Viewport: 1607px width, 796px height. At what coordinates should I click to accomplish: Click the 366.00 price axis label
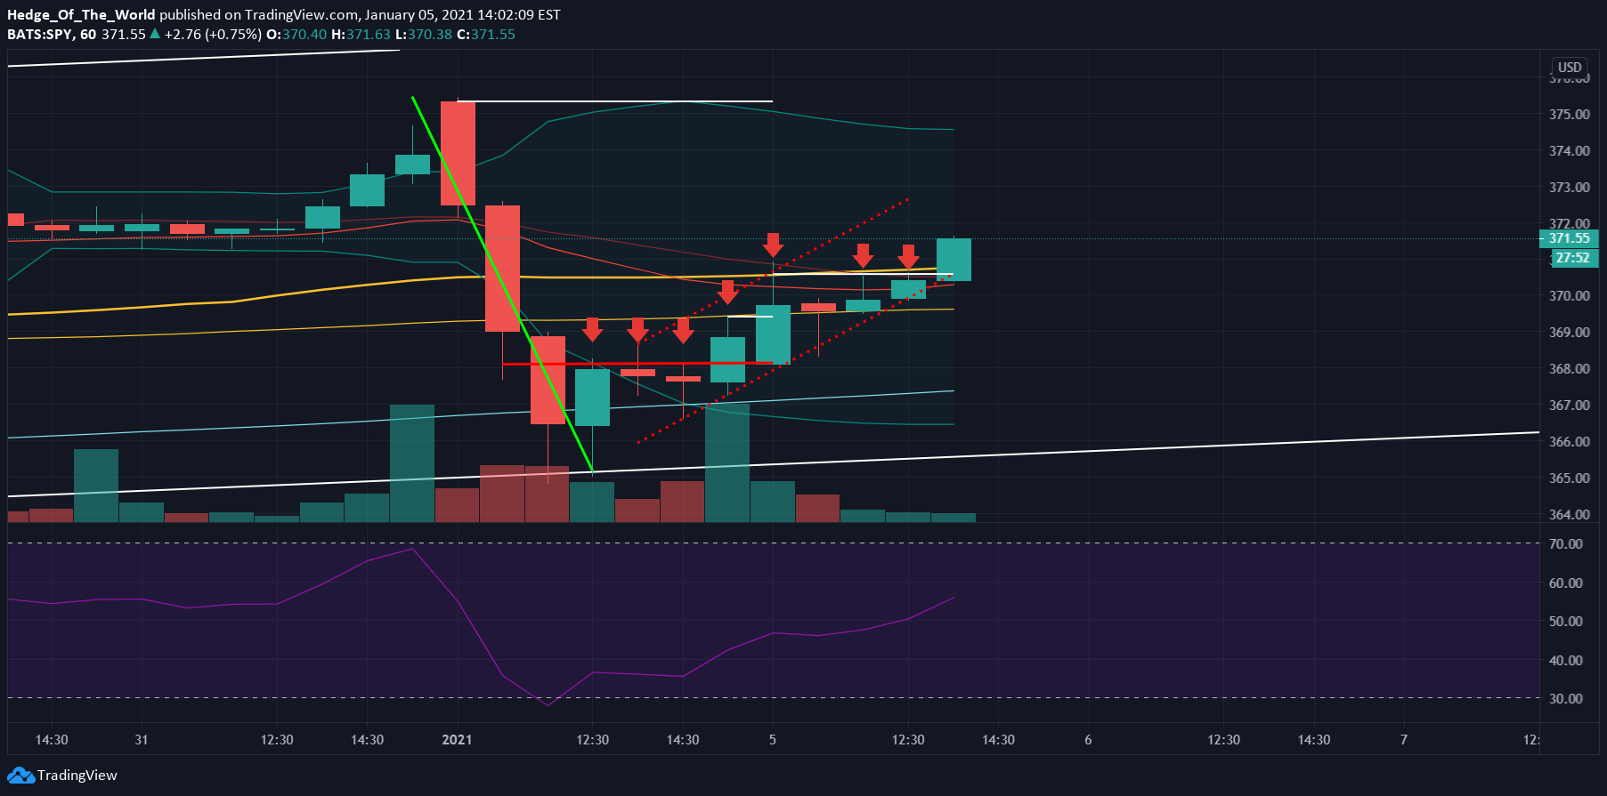1569,442
